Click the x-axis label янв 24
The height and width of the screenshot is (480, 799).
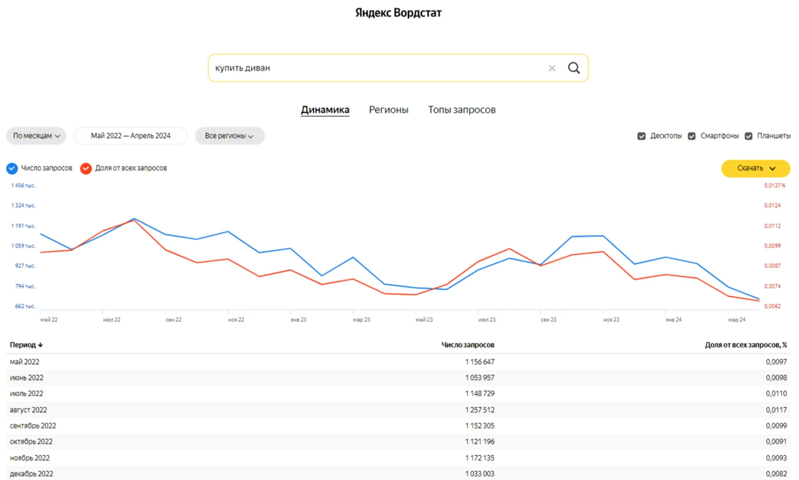673,320
